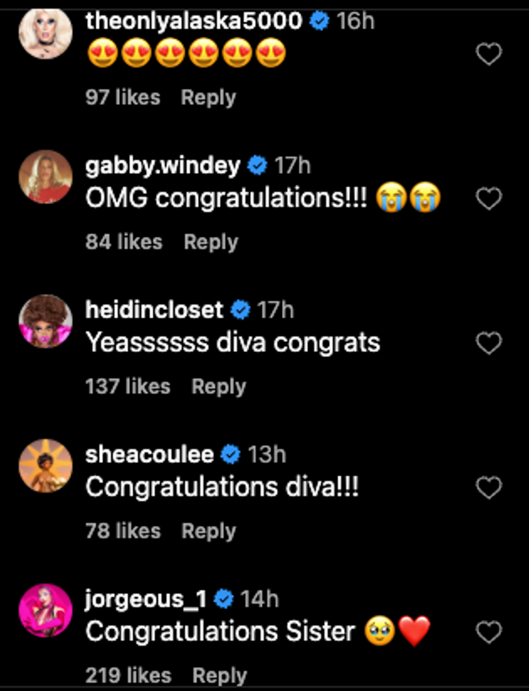The width and height of the screenshot is (529, 691).
Task: Tap heart next to sheacoulee's comment
Action: pyautogui.click(x=489, y=488)
